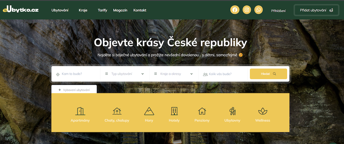This screenshot has height=144, width=344.
Task: Select the Wellness lotus icon
Action: [262, 111]
